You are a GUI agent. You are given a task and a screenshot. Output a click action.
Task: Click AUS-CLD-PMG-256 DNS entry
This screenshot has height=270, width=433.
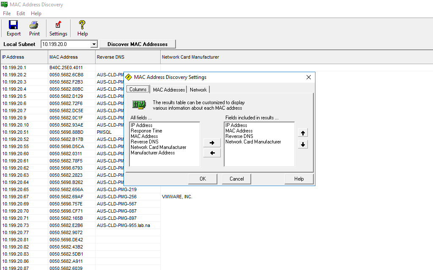tap(117, 197)
